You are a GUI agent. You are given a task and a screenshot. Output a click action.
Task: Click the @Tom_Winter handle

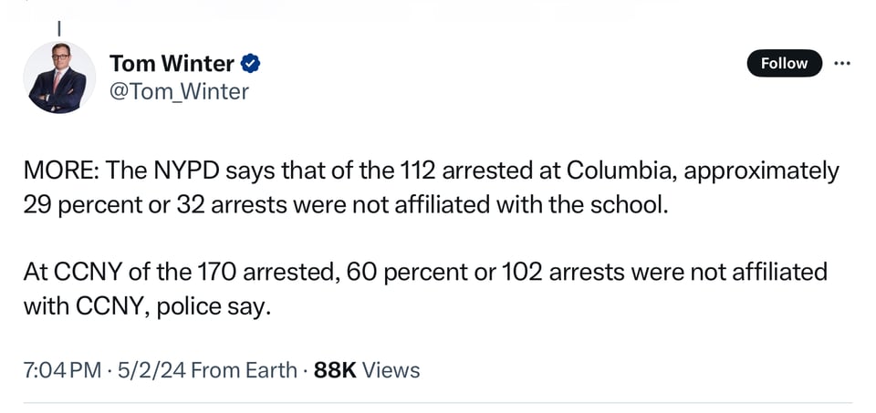point(179,91)
